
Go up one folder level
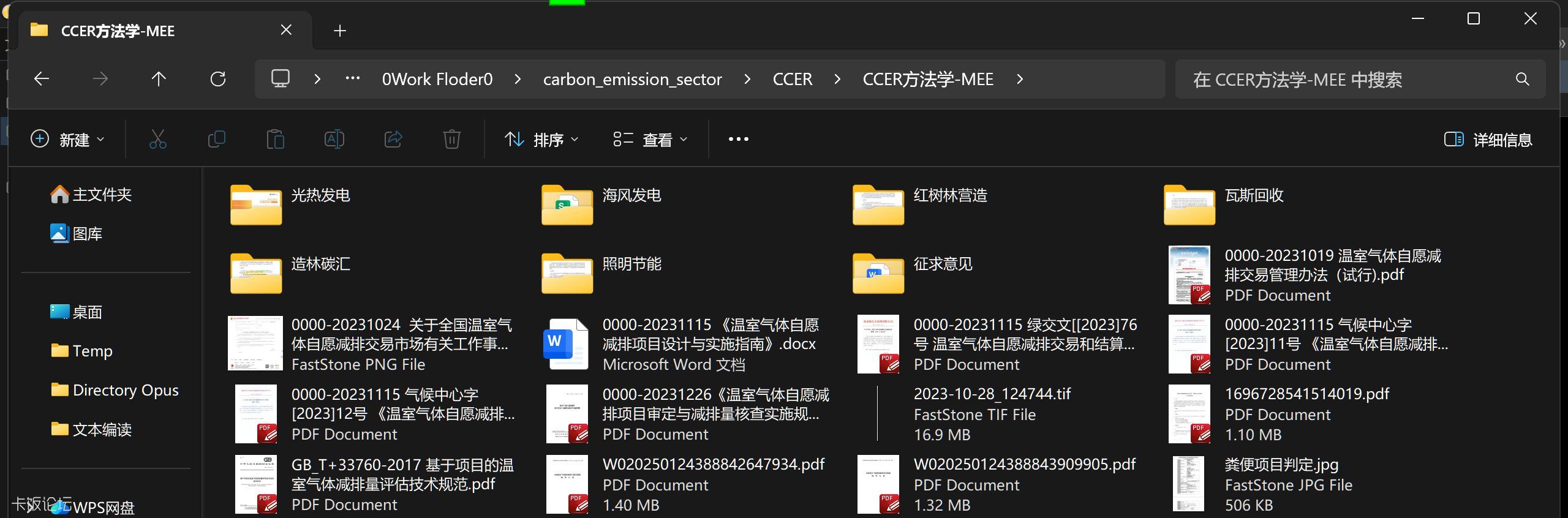click(159, 79)
